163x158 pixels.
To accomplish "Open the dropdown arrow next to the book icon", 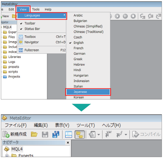I will tap(99, 135).
